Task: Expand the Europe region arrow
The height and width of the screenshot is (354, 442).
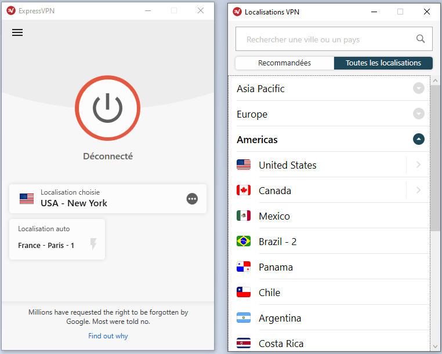Action: pyautogui.click(x=419, y=114)
